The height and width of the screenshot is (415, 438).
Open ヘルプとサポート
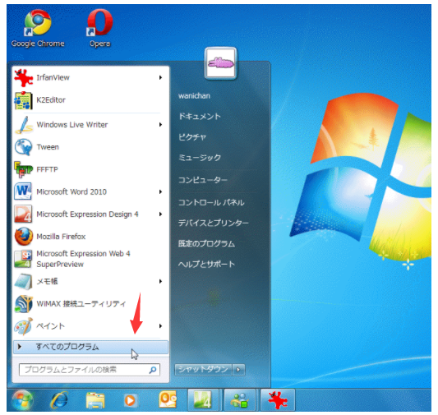tap(206, 264)
